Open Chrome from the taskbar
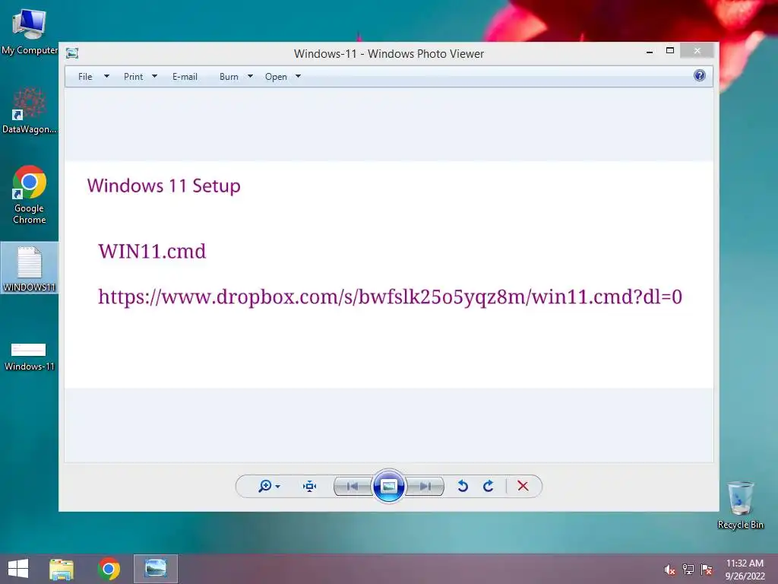Image resolution: width=778 pixels, height=584 pixels. click(x=109, y=569)
